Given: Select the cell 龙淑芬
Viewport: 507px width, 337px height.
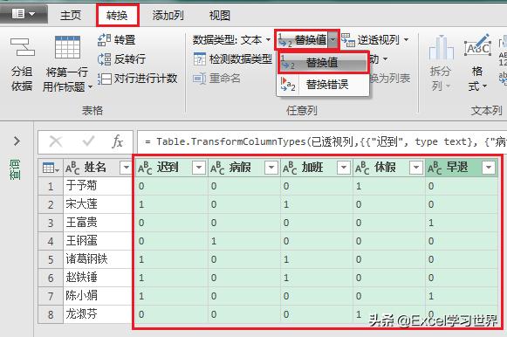Looking at the screenshot, I should point(98,314).
